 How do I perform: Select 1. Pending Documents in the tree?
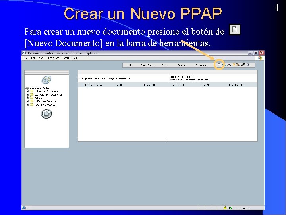(47, 91)
